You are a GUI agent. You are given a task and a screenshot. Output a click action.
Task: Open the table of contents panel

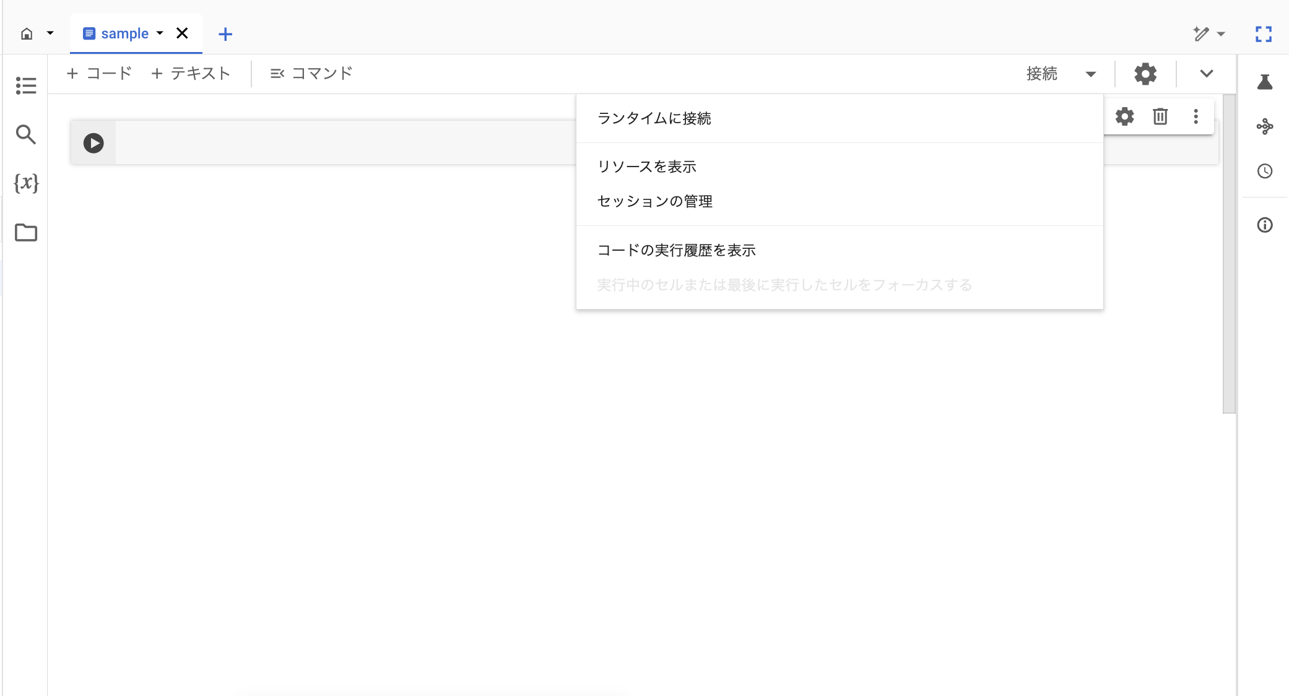point(25,85)
